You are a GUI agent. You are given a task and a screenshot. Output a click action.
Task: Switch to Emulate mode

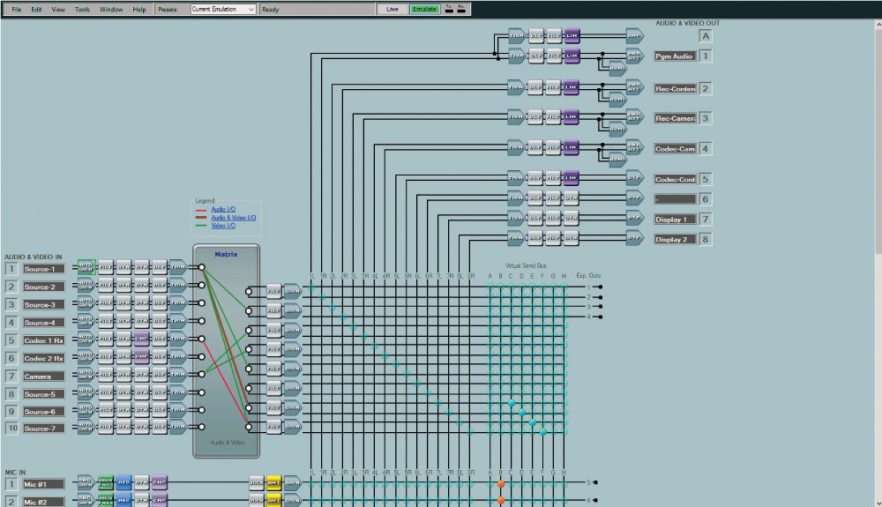click(425, 9)
